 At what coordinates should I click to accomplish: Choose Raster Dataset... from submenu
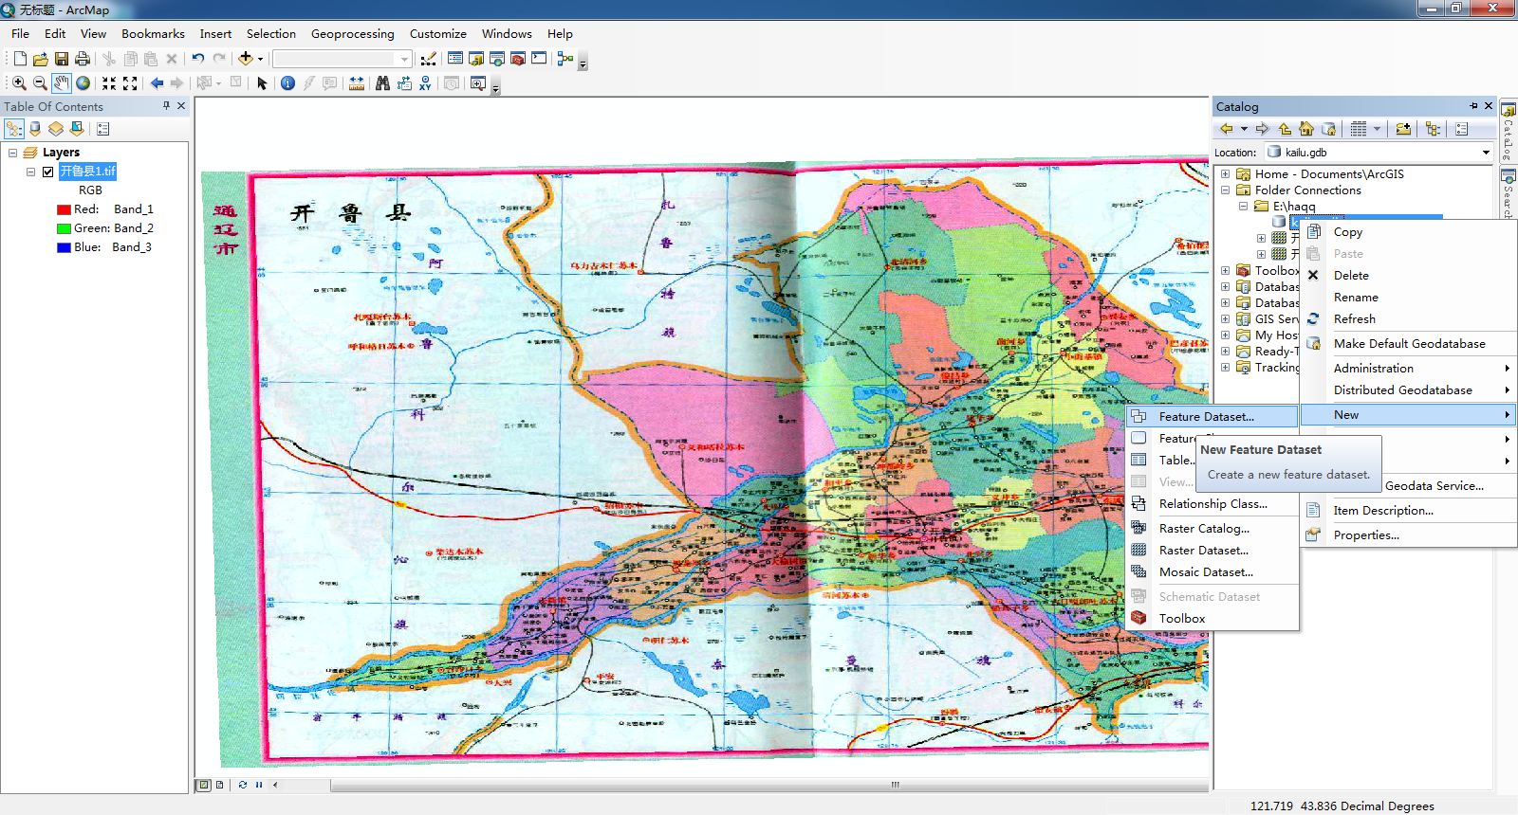click(1212, 551)
